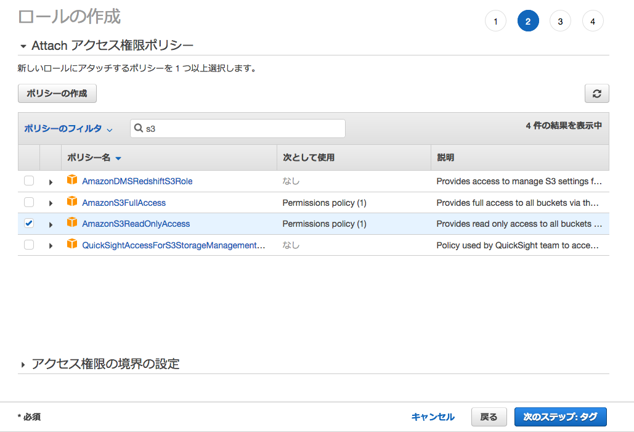Uncheck the AmazonS3ReadOnlyAccess policy checkbox
634x432 pixels.
pos(29,223)
